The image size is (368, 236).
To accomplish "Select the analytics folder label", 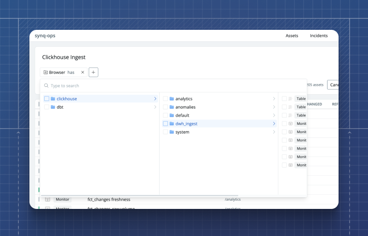I will click(184, 99).
